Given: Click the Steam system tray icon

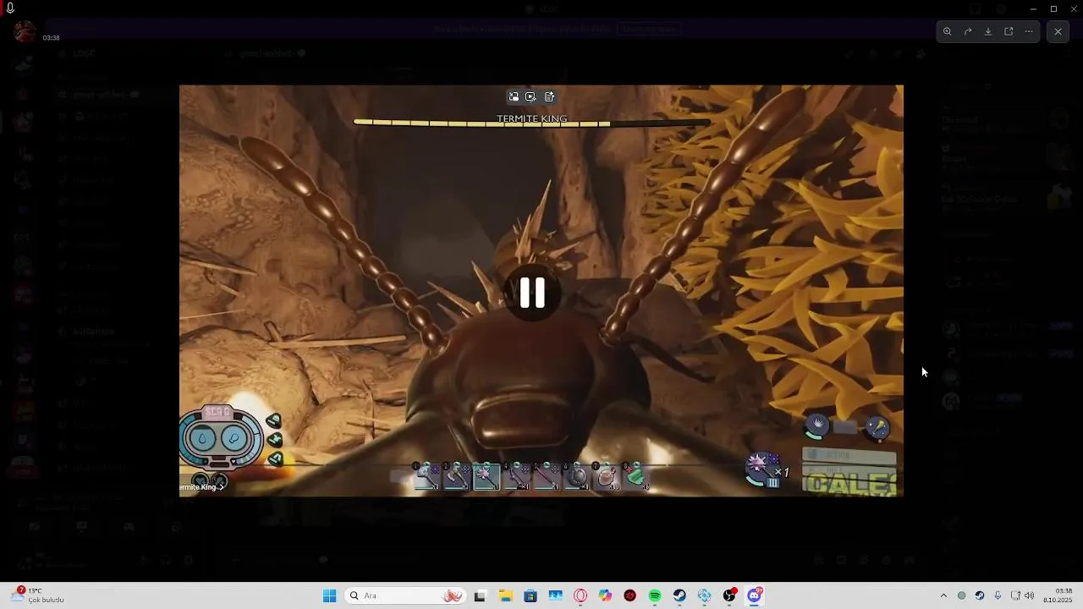Looking at the screenshot, I should (x=980, y=595).
